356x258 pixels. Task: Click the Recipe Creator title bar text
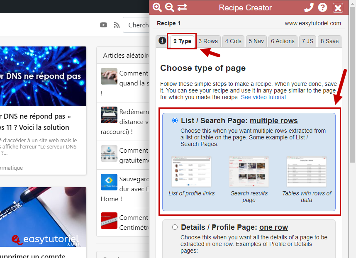[245, 8]
